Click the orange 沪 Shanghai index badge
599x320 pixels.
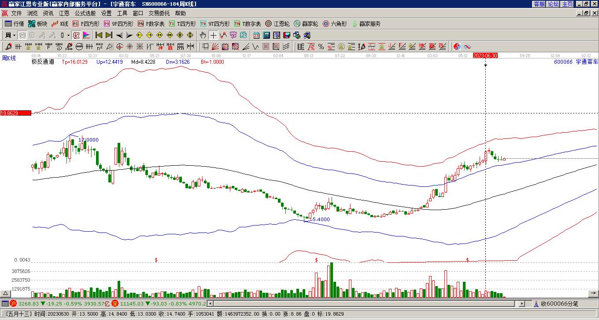click(13, 303)
